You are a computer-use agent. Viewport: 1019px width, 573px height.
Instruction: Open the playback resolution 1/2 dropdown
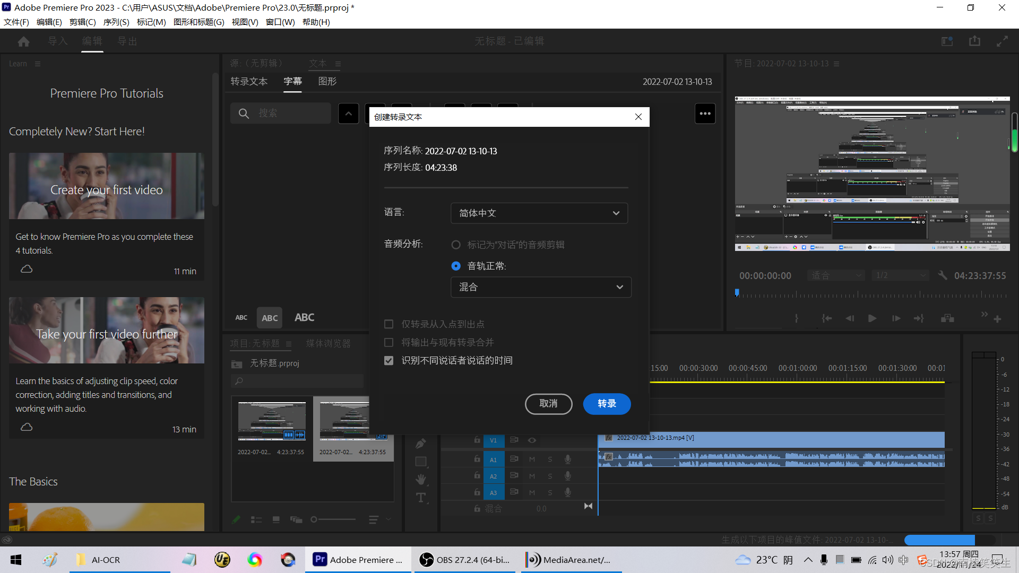[x=900, y=275]
